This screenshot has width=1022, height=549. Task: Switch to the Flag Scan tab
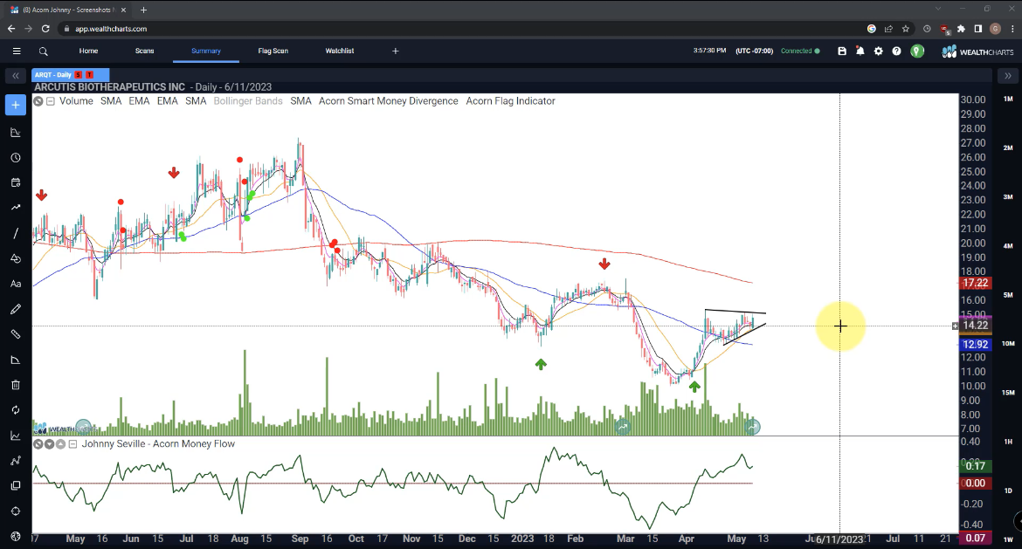(x=273, y=51)
